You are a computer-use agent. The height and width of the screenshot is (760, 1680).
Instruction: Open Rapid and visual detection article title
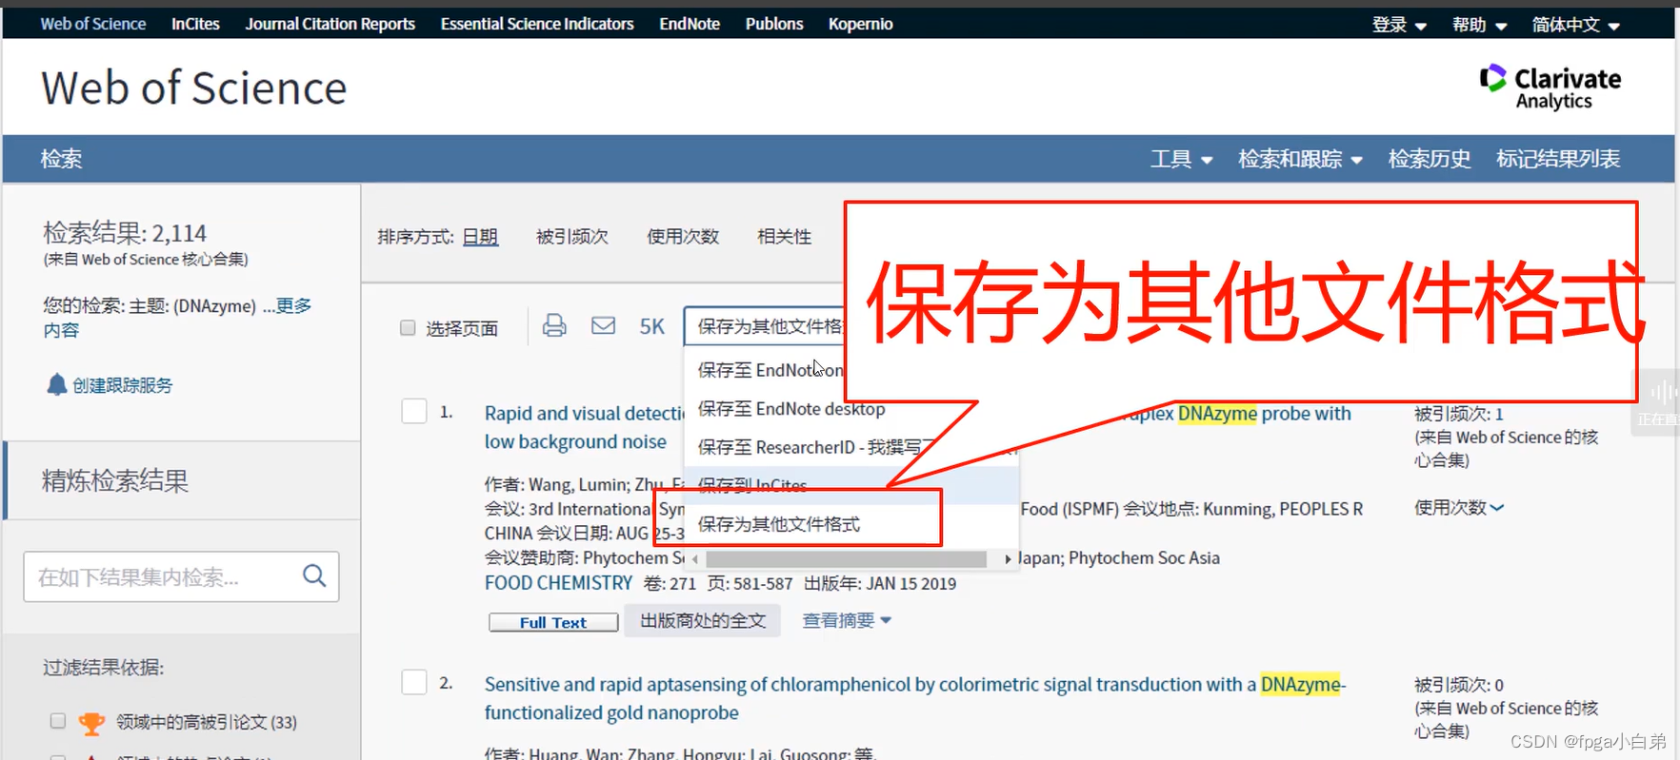[x=584, y=427]
